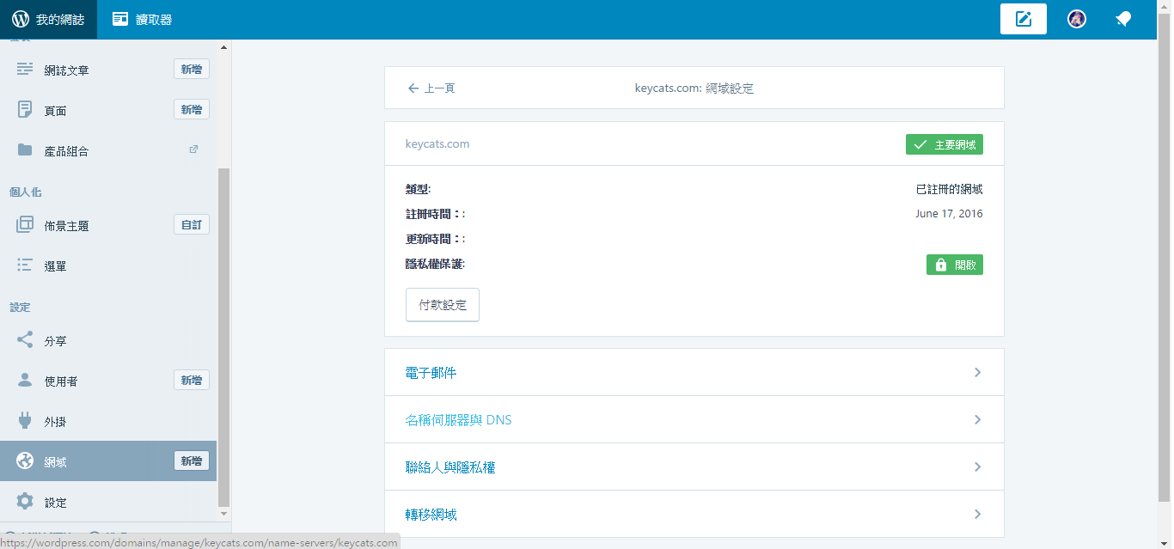This screenshot has width=1174, height=549.
Task: Click the 使用者 person icon
Action: click(x=25, y=380)
